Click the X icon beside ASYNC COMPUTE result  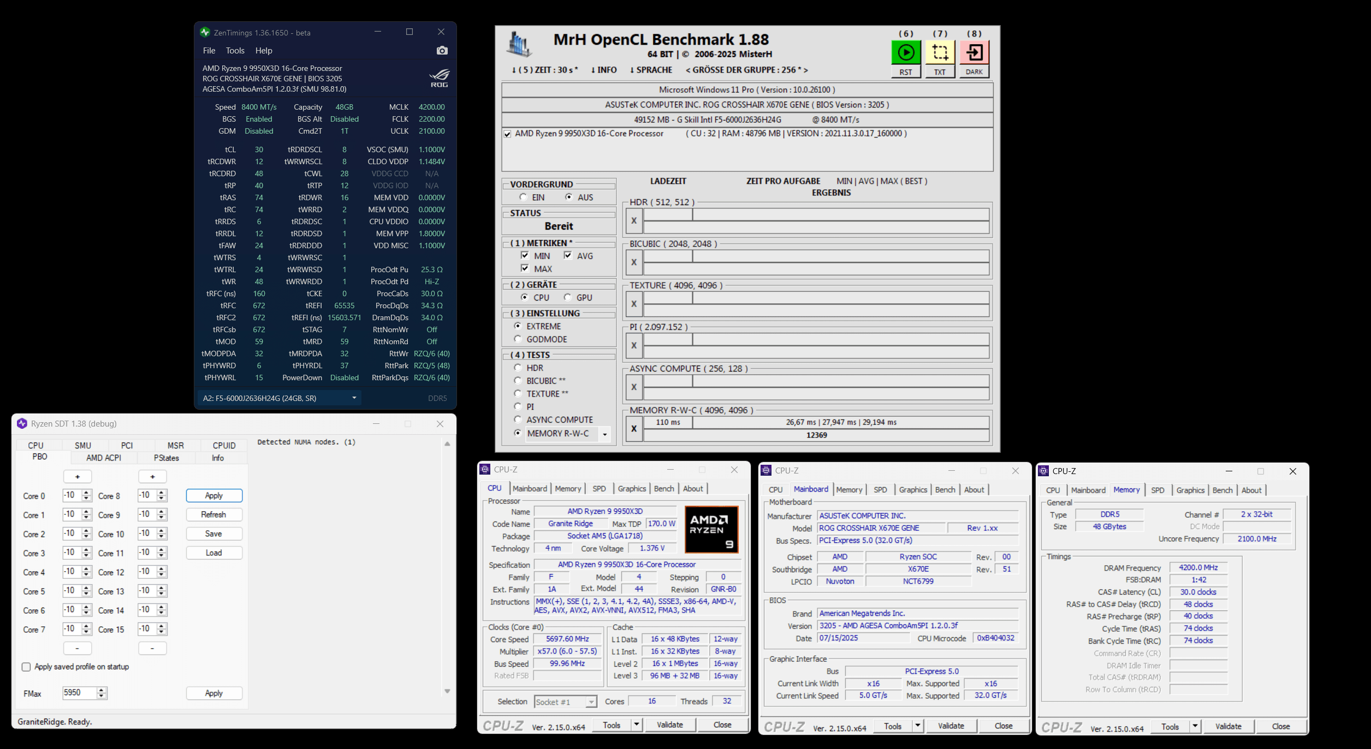634,387
